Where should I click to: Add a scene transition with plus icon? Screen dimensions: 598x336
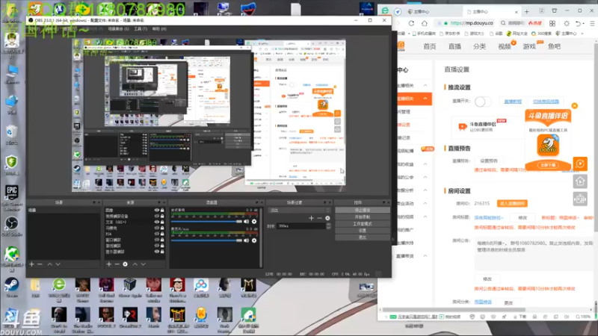pyautogui.click(x=311, y=218)
